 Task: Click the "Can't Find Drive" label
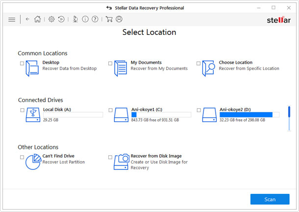pos(58,156)
